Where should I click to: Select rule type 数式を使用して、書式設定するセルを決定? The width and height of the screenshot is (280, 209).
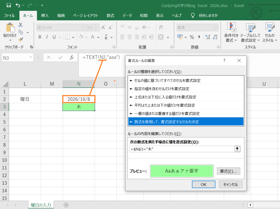pos(186,122)
